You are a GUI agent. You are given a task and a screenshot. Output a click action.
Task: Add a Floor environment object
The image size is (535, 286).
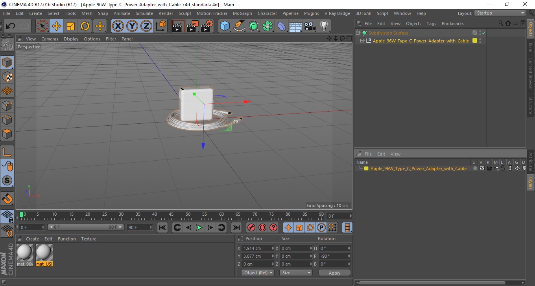click(296, 26)
